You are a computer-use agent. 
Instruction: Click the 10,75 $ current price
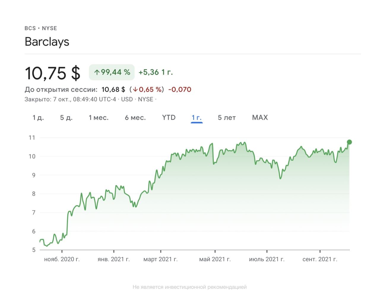coord(53,73)
